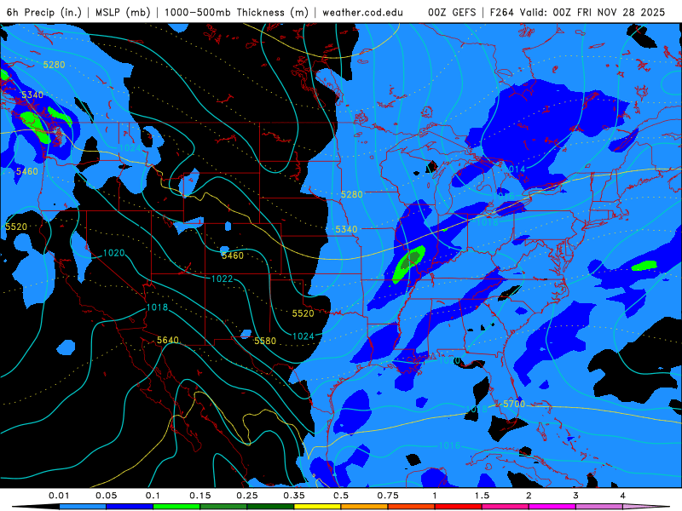Click the 5640 thickness contour label
The height and width of the screenshot is (511, 682).
coord(167,340)
